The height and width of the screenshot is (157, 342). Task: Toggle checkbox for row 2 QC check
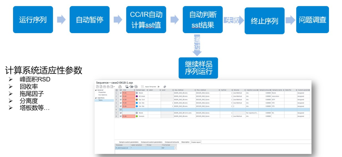(121, 96)
